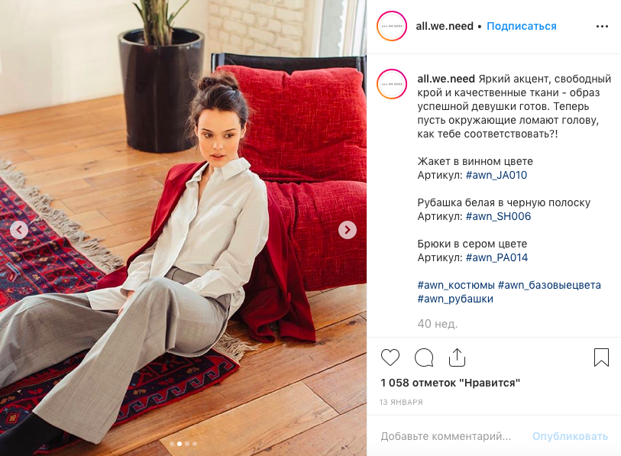Open comments with the speech bubble icon
This screenshot has width=621, height=456.
tap(424, 357)
